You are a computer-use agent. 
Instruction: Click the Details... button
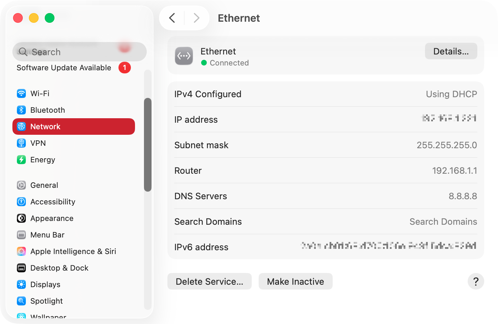[x=451, y=51]
